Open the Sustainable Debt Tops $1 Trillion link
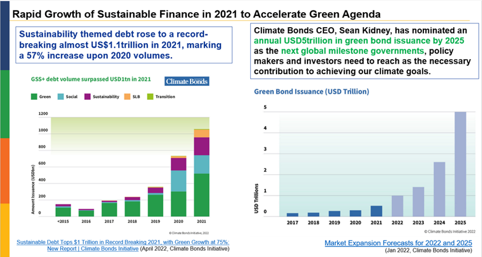 click(123, 245)
